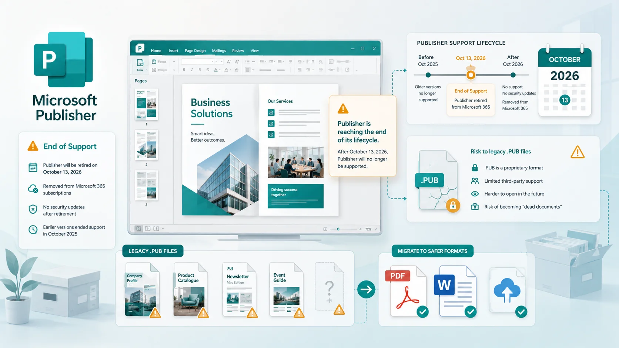Click the large Paste clipboard icon in the ribbon

point(140,62)
